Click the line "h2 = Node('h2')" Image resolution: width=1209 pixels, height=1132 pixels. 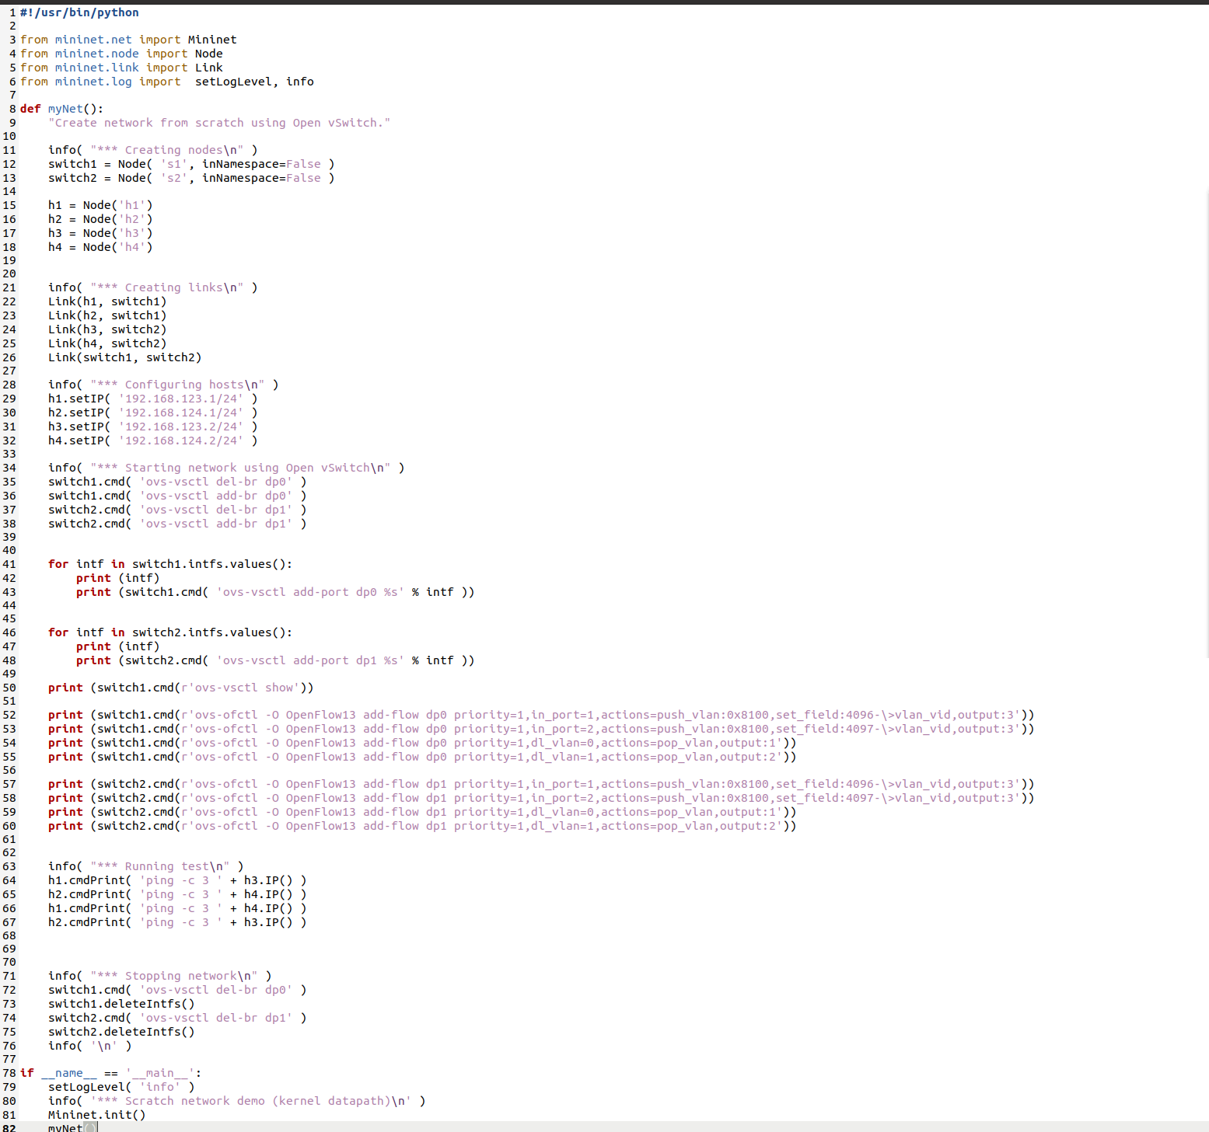coord(100,219)
